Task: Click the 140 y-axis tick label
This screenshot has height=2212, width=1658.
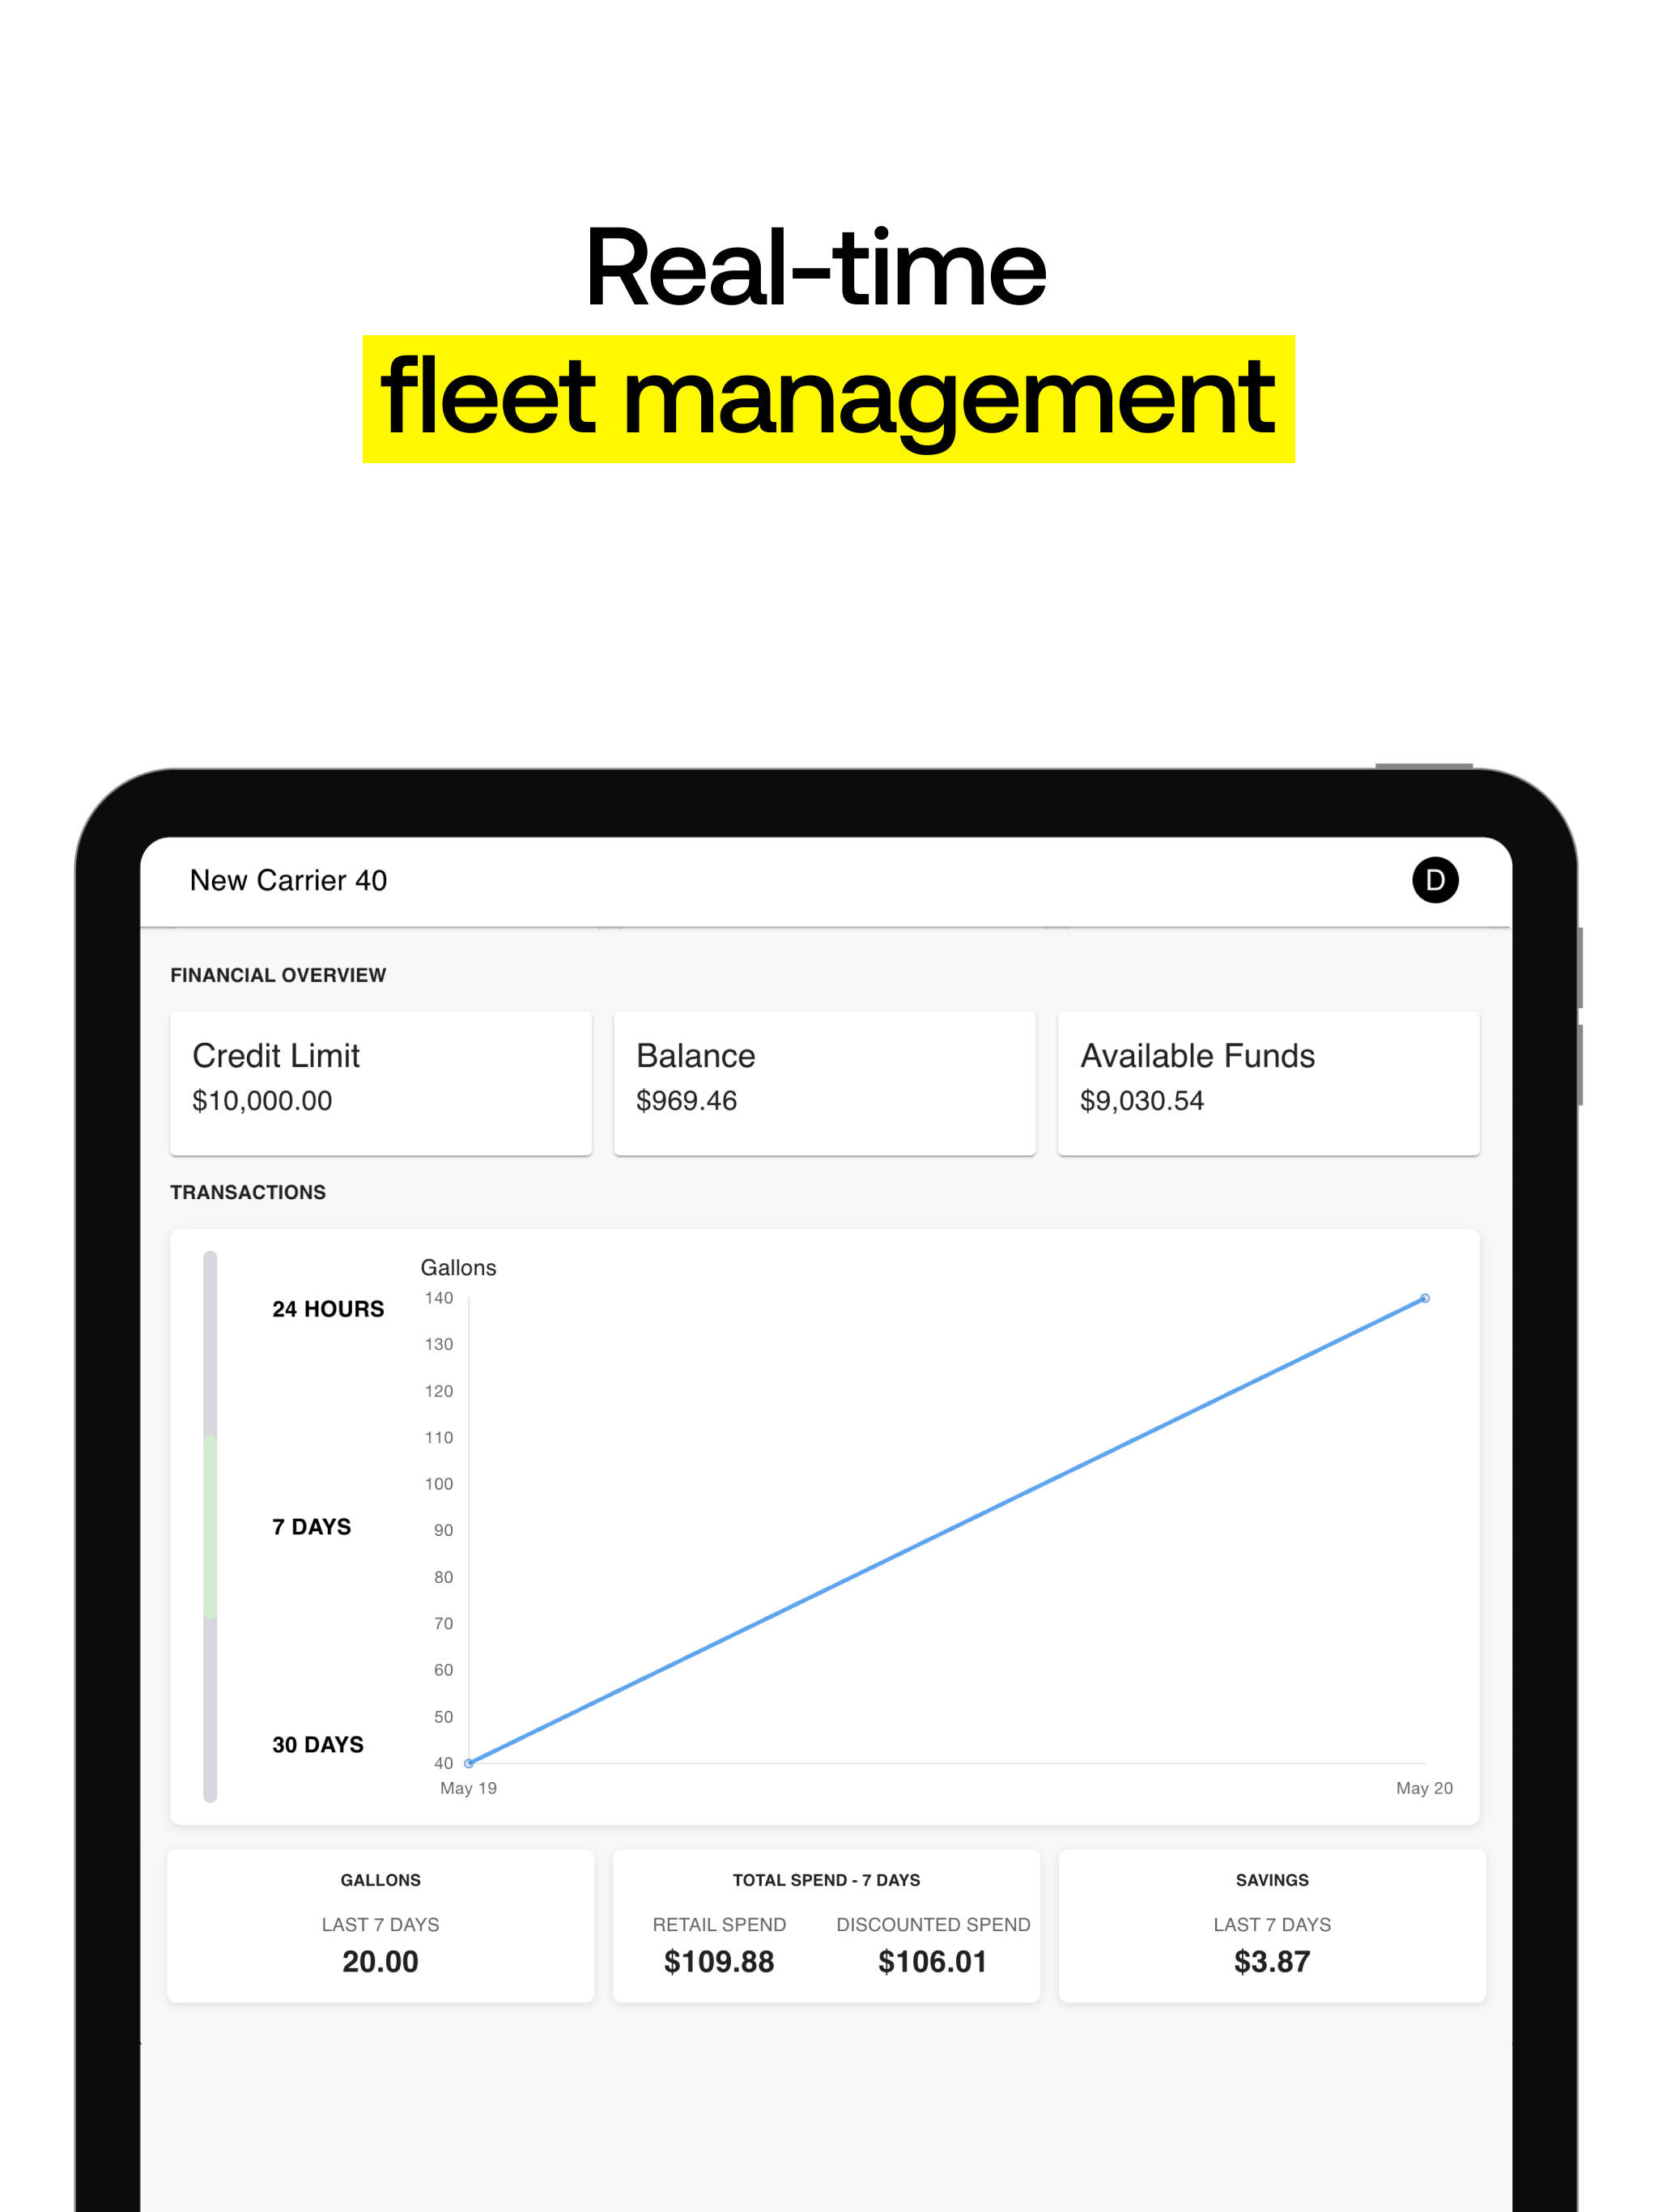Action: (439, 1298)
